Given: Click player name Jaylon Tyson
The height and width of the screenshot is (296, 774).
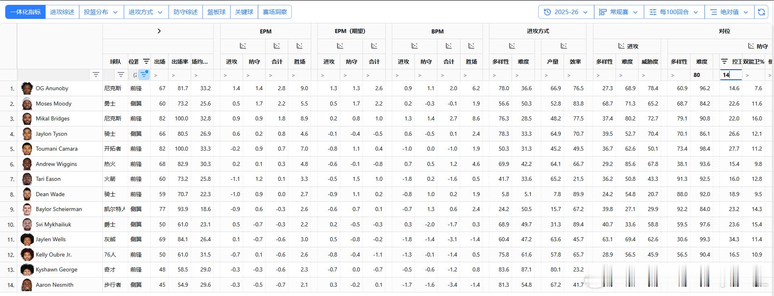Looking at the screenshot, I should pos(51,134).
